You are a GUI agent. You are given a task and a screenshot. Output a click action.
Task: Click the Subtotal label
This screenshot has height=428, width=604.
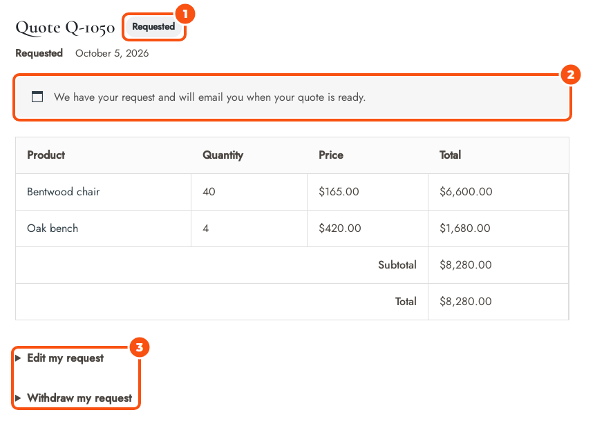click(397, 265)
